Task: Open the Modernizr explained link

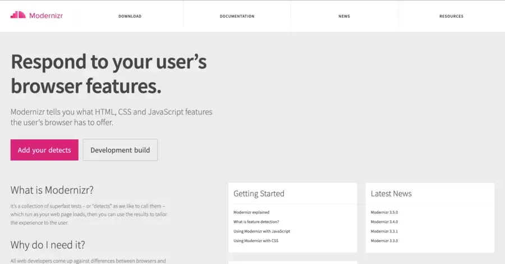Action: pyautogui.click(x=251, y=212)
